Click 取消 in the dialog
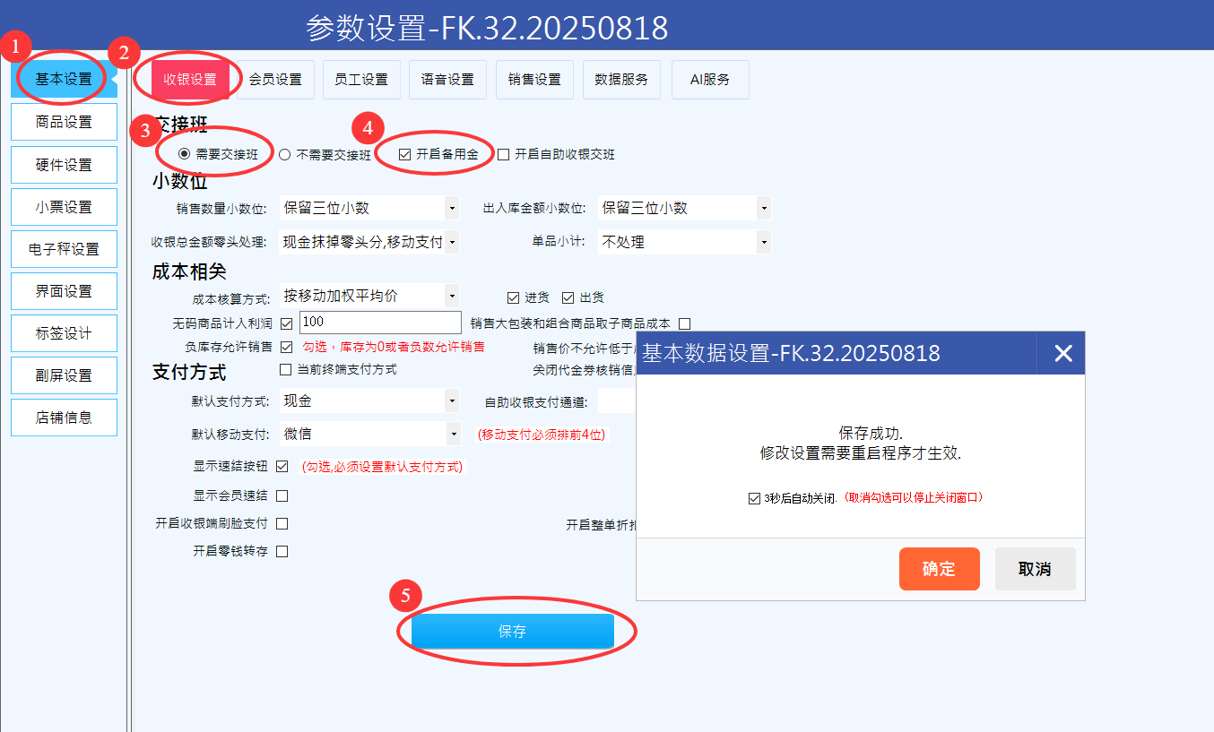The width and height of the screenshot is (1214, 732). (1035, 569)
